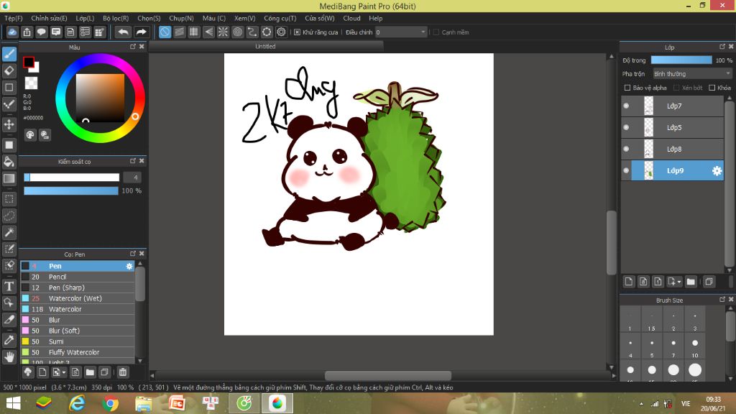The height and width of the screenshot is (414, 736).
Task: Adjust the brush size slider
Action: point(71,178)
